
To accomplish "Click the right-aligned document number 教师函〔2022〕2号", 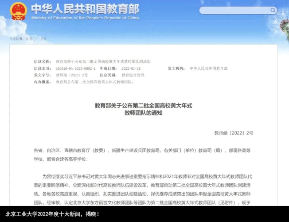I will tap(234, 133).
